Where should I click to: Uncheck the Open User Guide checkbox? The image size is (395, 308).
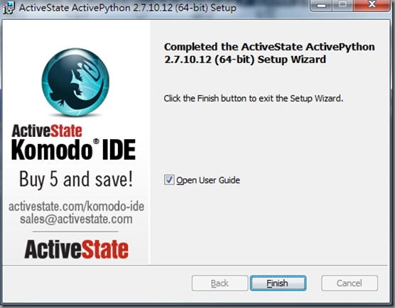pyautogui.click(x=169, y=180)
